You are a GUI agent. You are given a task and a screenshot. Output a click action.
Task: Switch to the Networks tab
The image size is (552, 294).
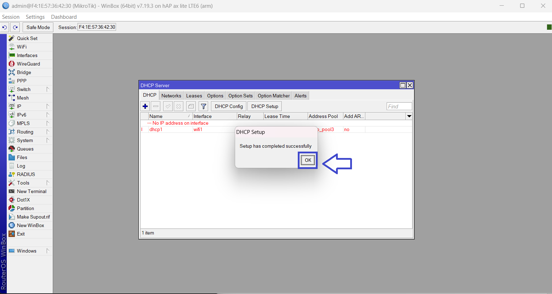coord(171,96)
